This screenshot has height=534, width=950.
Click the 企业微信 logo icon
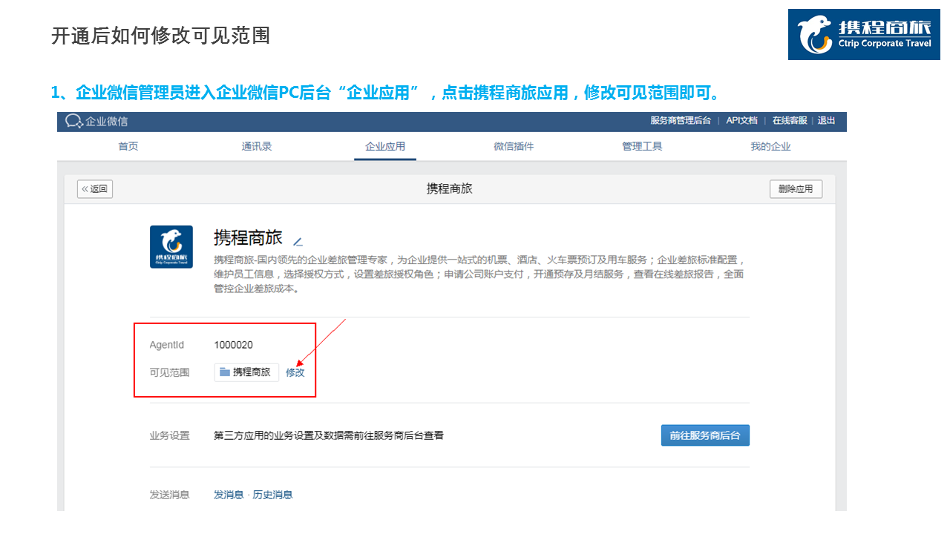click(74, 121)
